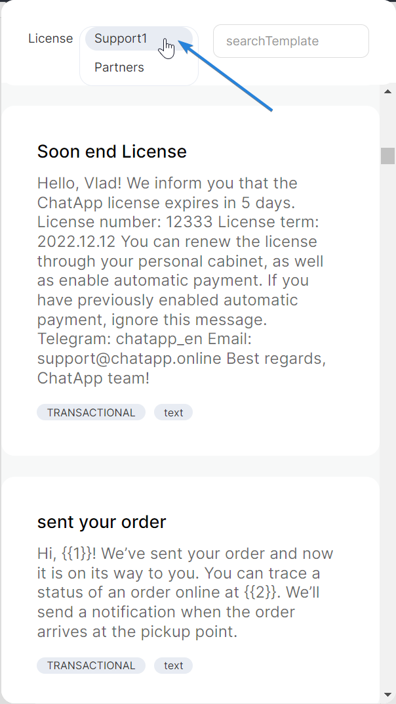
Task: Click text tag under Soon end License
Action: coord(174,412)
